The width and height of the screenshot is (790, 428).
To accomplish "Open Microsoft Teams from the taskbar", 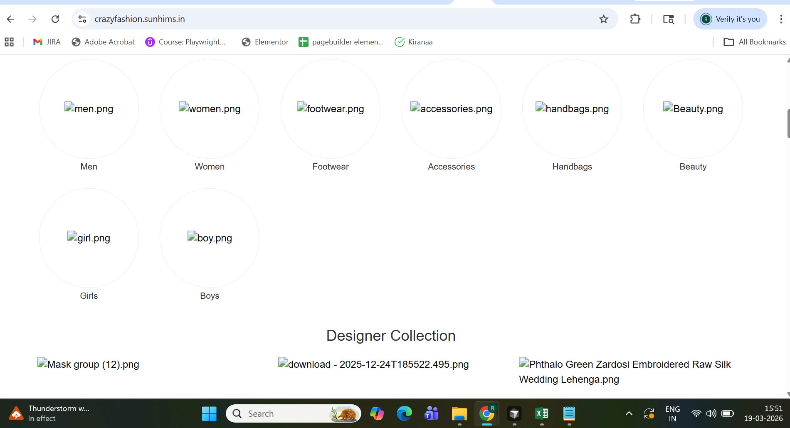I will tap(432, 413).
